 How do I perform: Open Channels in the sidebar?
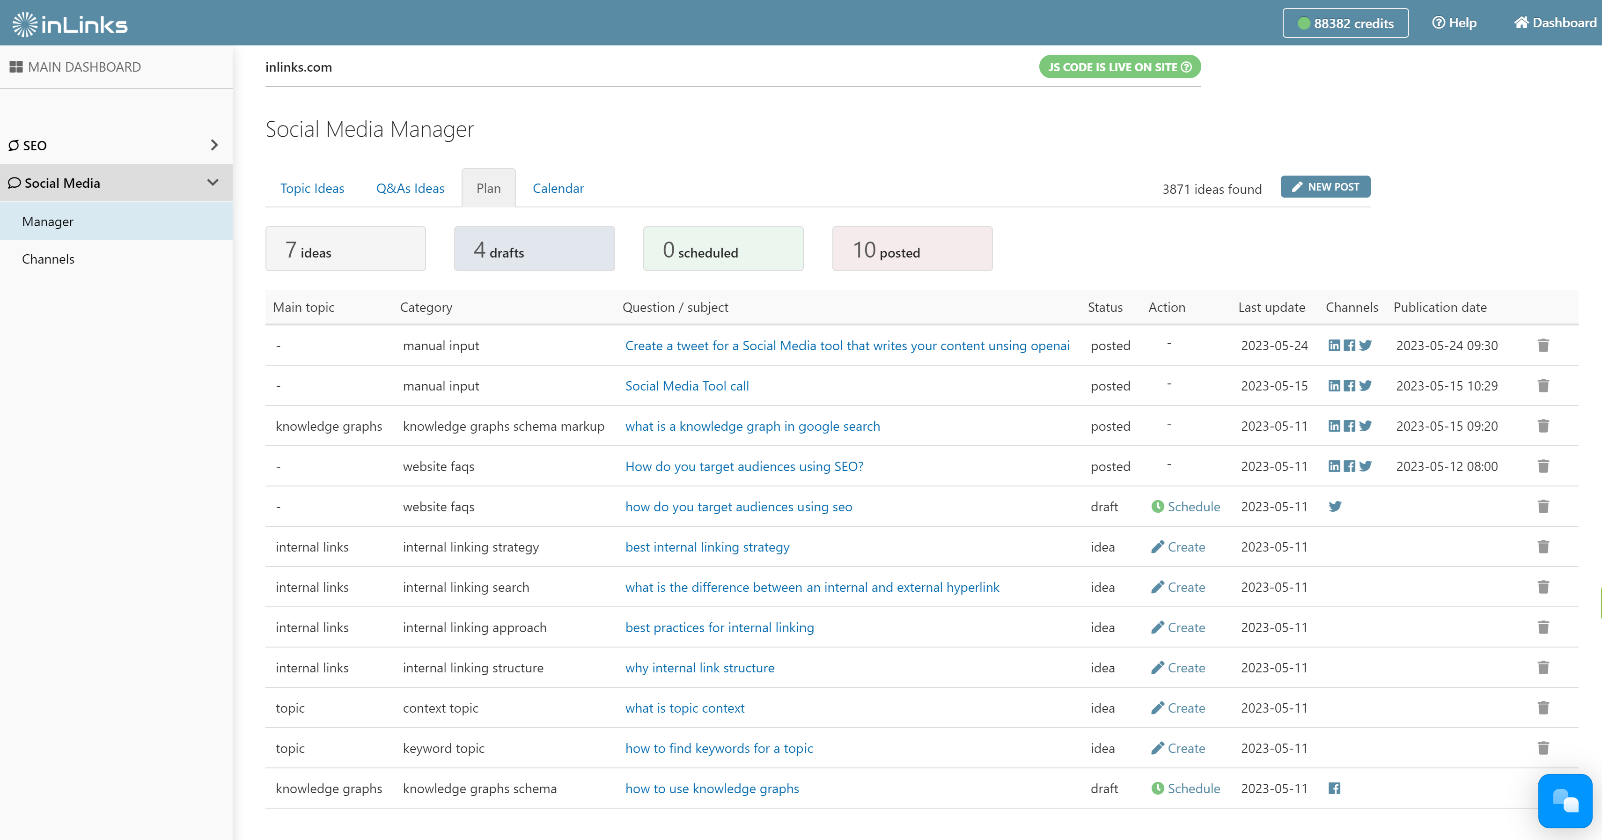pyautogui.click(x=116, y=259)
